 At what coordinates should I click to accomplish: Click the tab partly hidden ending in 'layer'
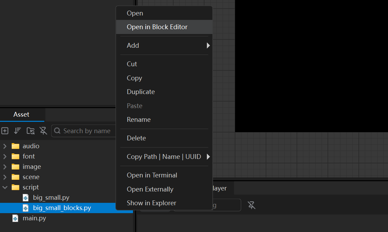click(223, 188)
